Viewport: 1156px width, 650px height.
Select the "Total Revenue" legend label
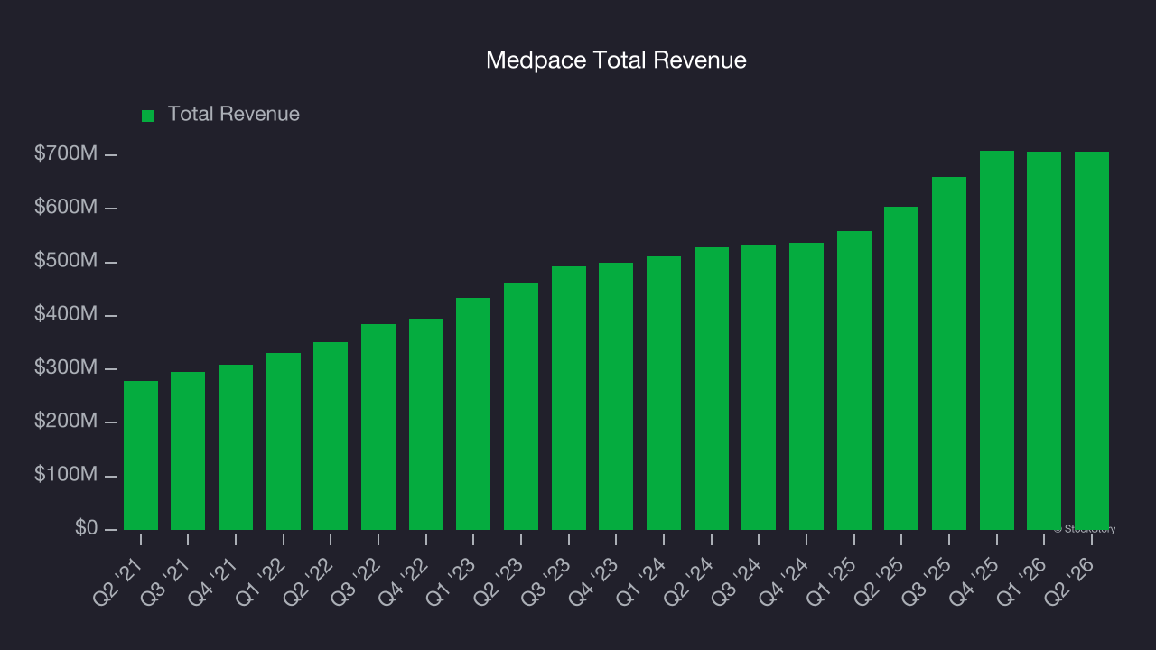tap(234, 115)
